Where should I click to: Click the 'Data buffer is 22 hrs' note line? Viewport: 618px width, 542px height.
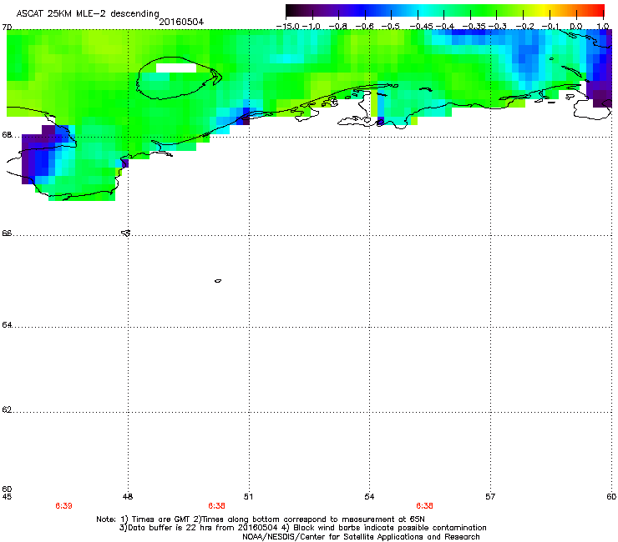click(302, 528)
